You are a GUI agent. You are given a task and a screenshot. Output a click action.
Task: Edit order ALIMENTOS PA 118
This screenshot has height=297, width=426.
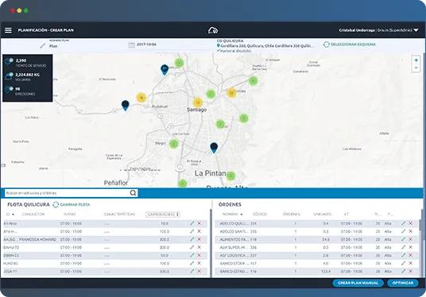tap(403, 239)
